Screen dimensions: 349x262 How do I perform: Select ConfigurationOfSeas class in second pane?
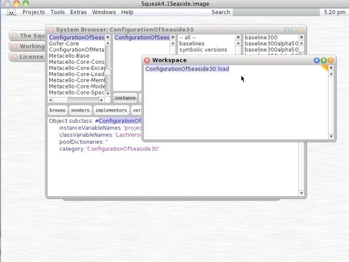(x=142, y=38)
